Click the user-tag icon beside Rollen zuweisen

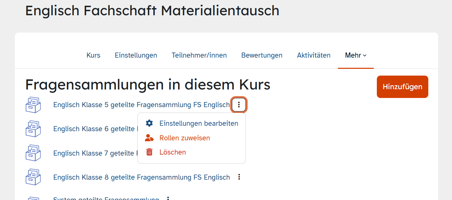[x=149, y=138]
